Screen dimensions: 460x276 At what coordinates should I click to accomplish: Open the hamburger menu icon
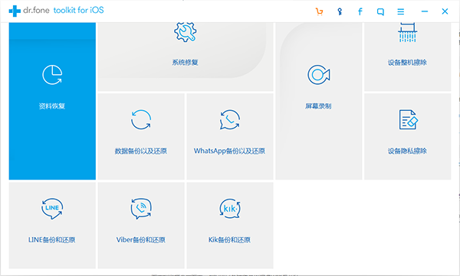coord(401,11)
